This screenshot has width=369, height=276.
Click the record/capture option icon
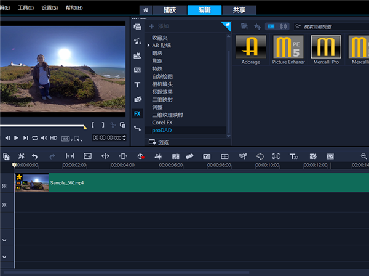point(140,156)
